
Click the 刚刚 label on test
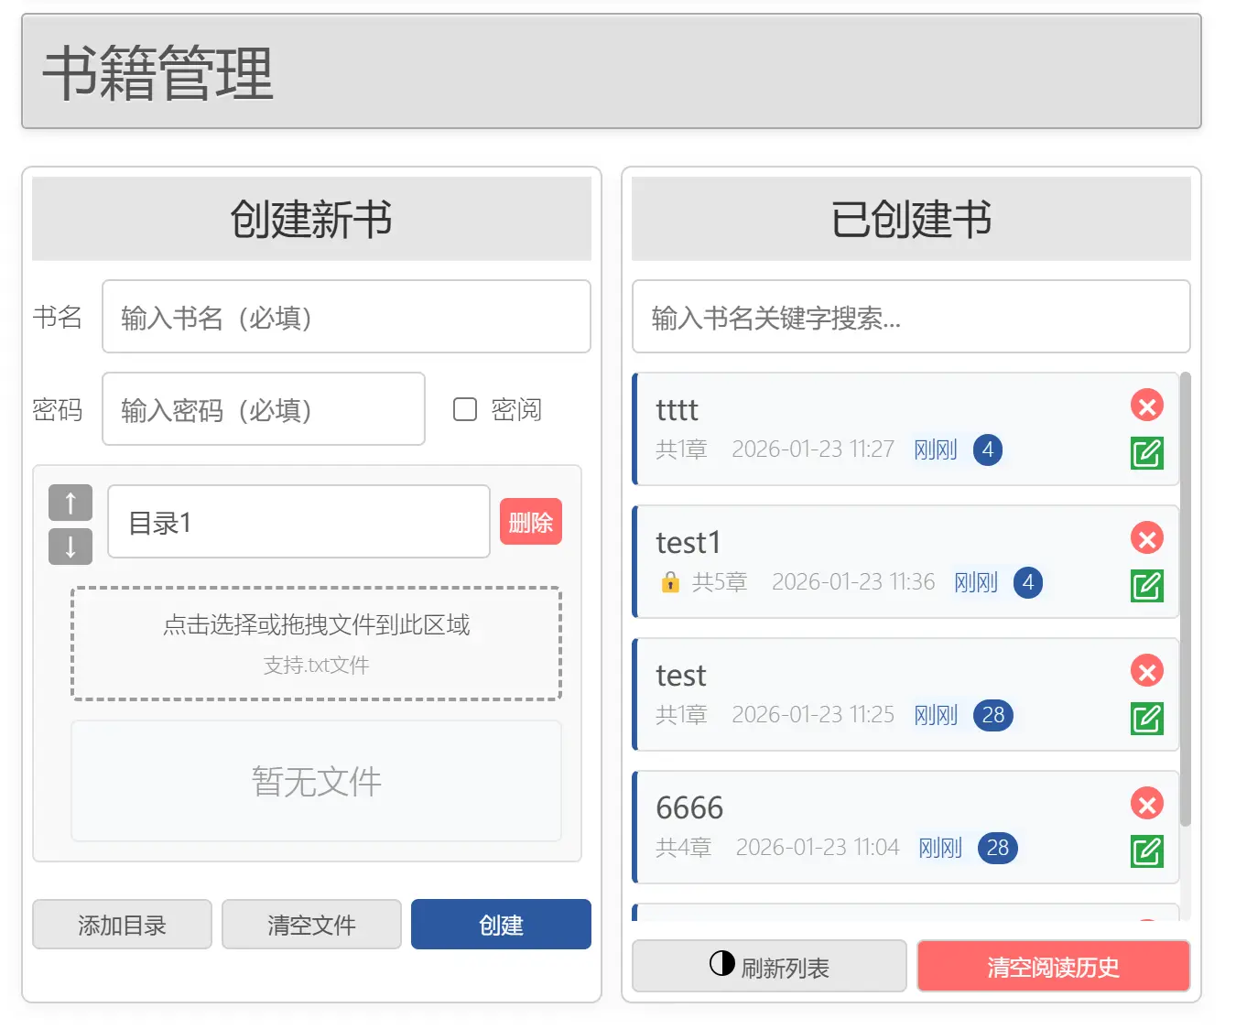point(935,715)
